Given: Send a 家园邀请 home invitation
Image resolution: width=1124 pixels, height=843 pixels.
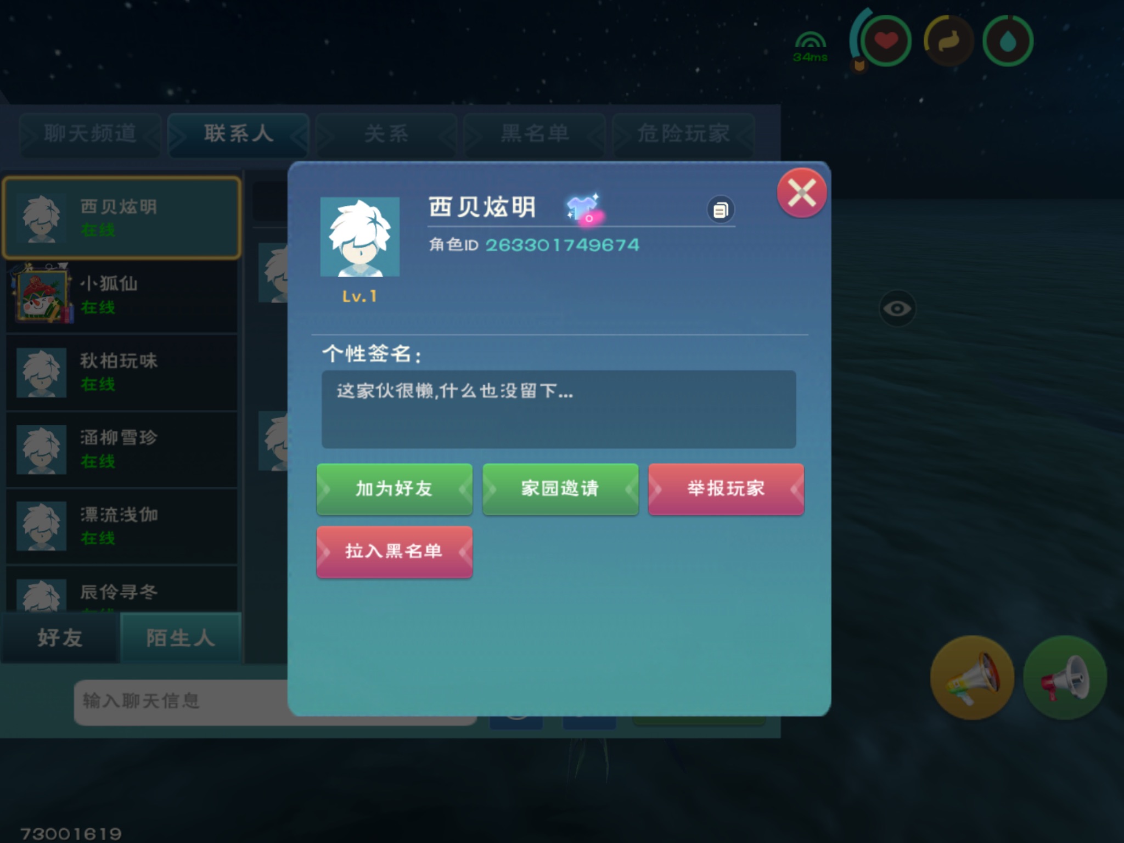Looking at the screenshot, I should pyautogui.click(x=560, y=488).
